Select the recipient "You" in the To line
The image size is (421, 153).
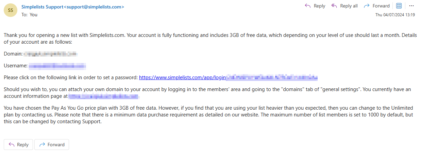pyautogui.click(x=34, y=15)
